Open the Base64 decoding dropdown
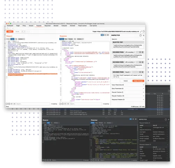 tap(128, 72)
